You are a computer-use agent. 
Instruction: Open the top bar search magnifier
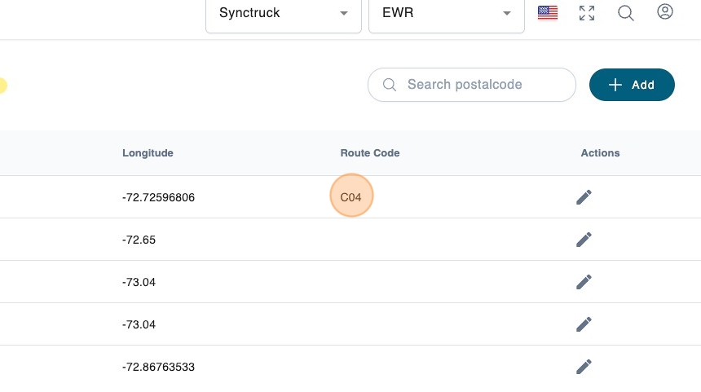(626, 13)
